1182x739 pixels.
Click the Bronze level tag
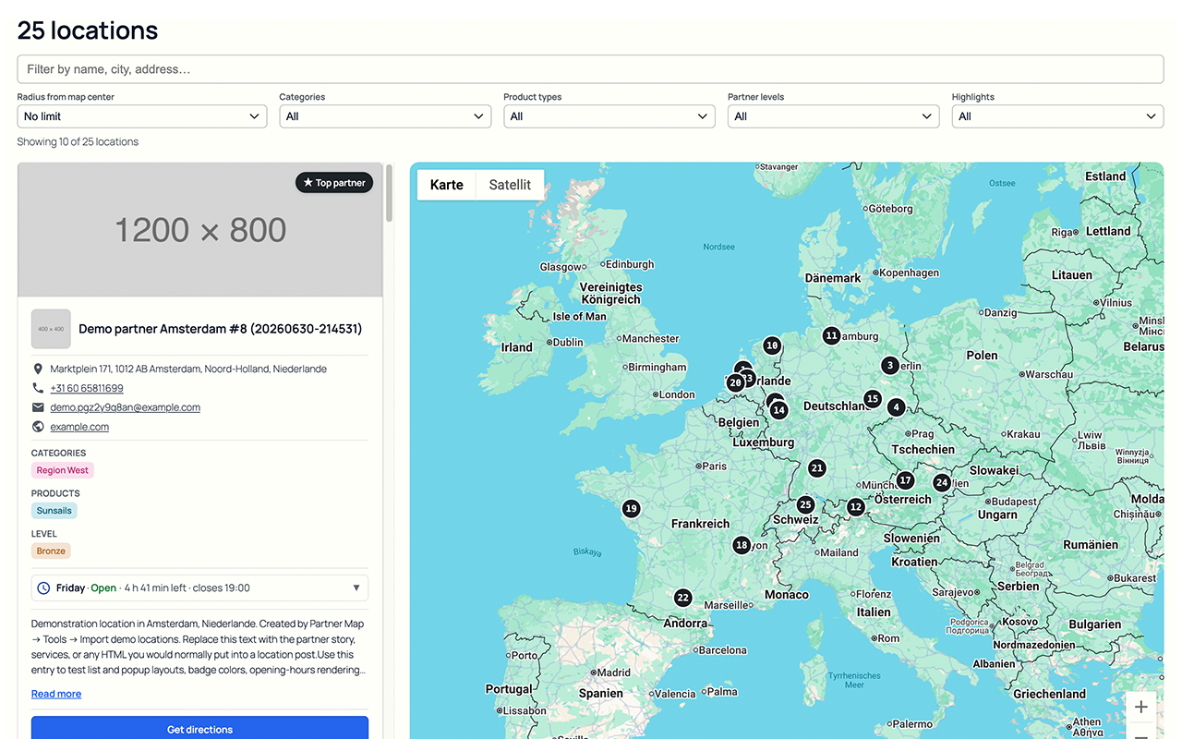pyautogui.click(x=51, y=551)
